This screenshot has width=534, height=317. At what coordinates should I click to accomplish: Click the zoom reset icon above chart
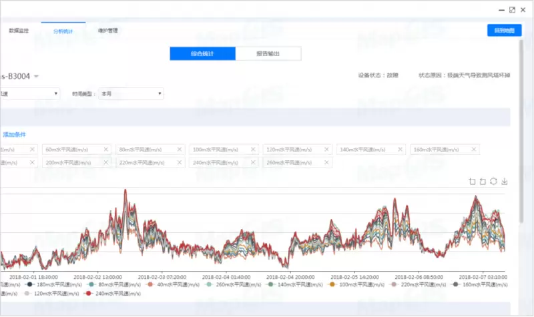(483, 181)
